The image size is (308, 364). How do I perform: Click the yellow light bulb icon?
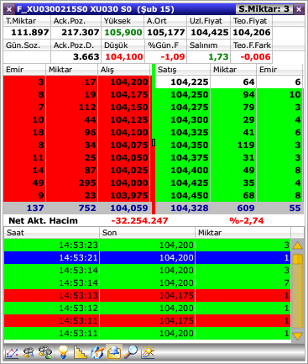(63, 352)
